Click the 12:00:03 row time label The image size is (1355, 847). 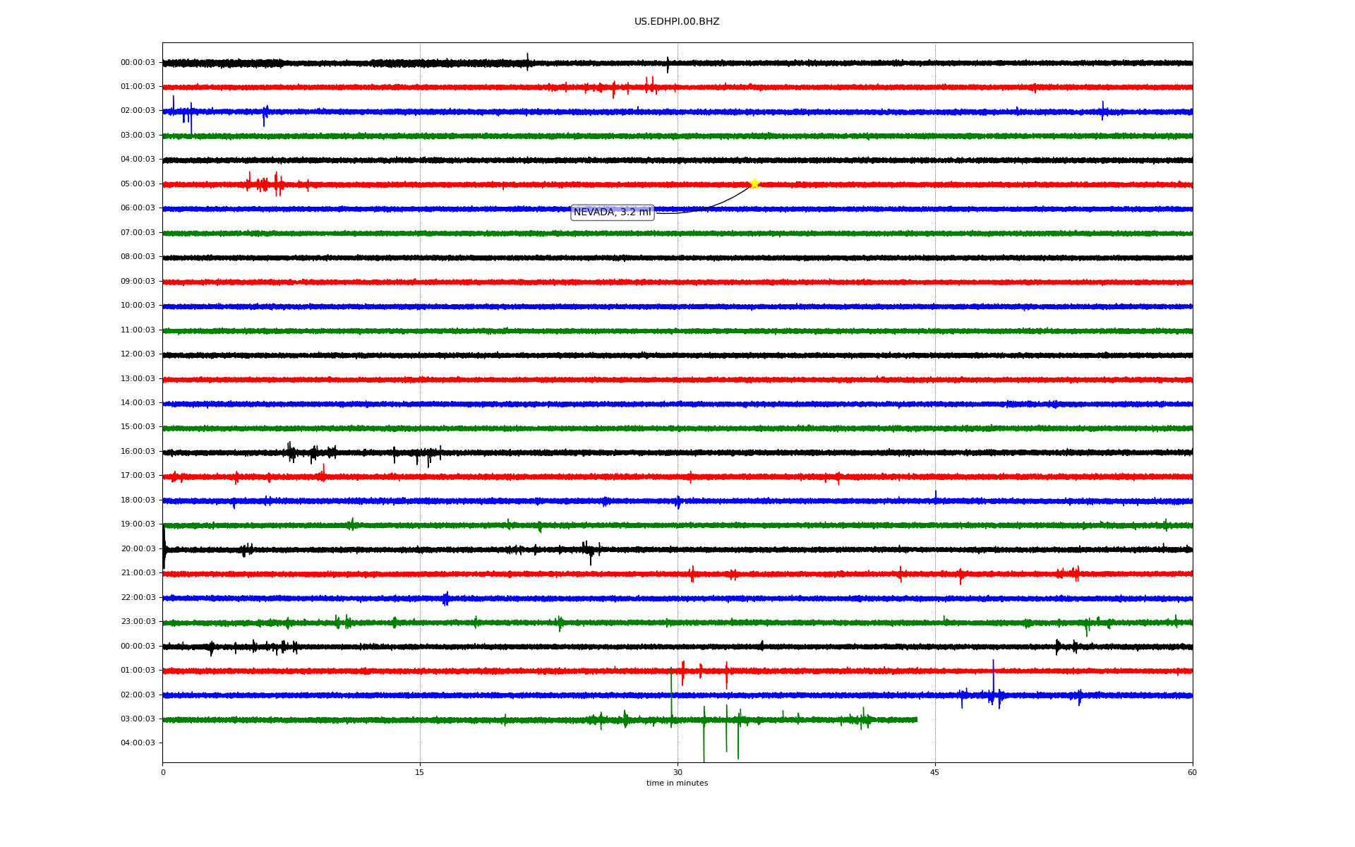(x=138, y=354)
